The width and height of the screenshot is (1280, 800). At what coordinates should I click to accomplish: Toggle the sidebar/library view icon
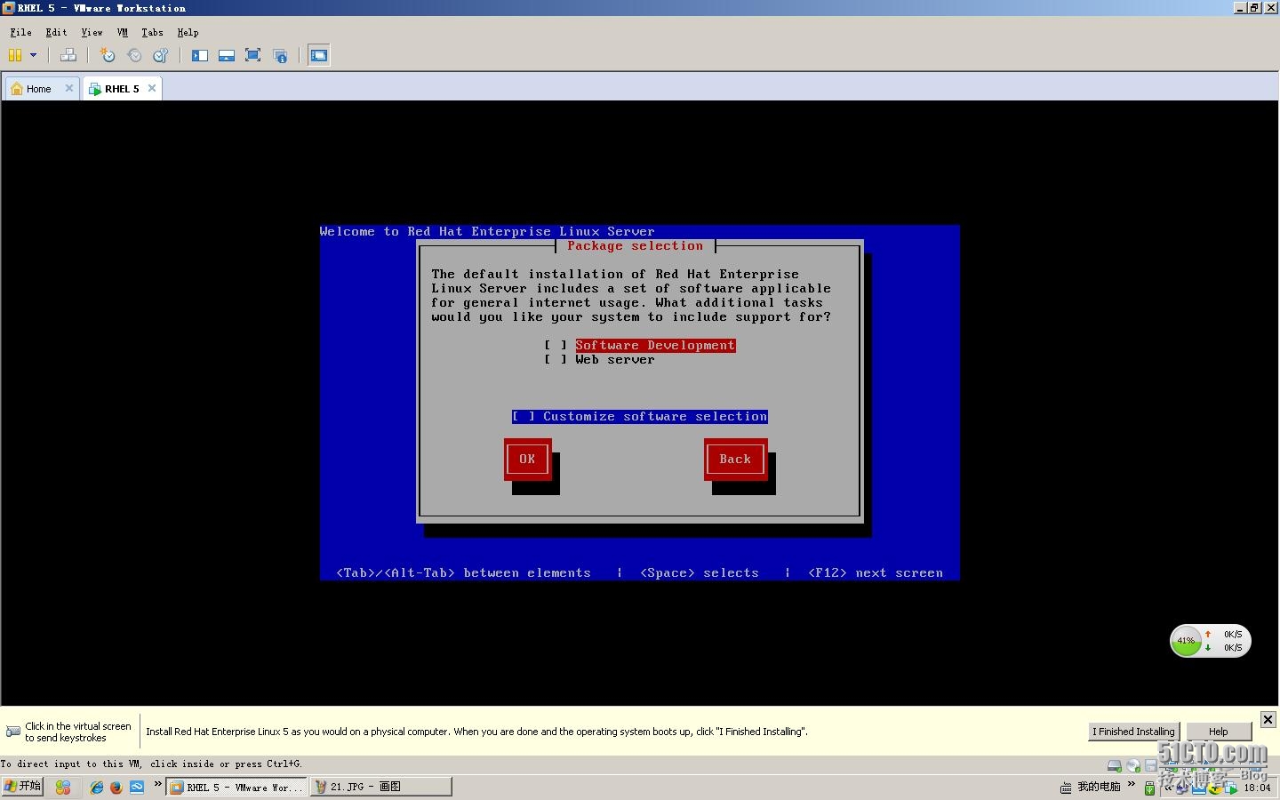click(x=200, y=55)
